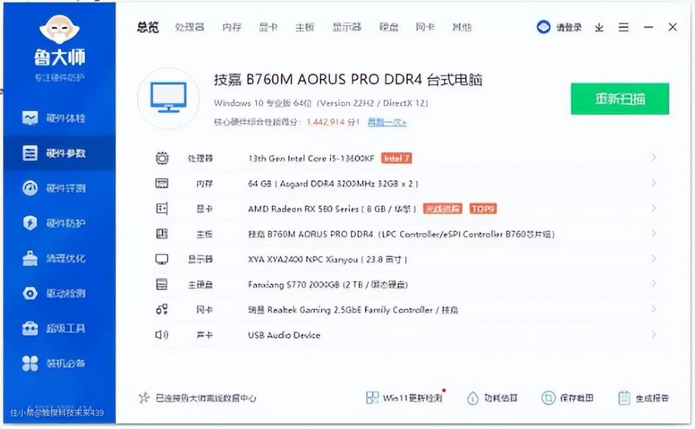Image resolution: width=695 pixels, height=429 pixels.
Task: Expand the 处理器 row chevron
Action: tap(653, 158)
